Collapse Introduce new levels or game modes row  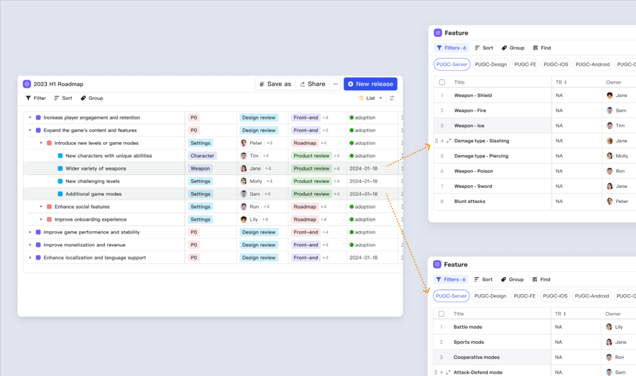click(x=41, y=143)
